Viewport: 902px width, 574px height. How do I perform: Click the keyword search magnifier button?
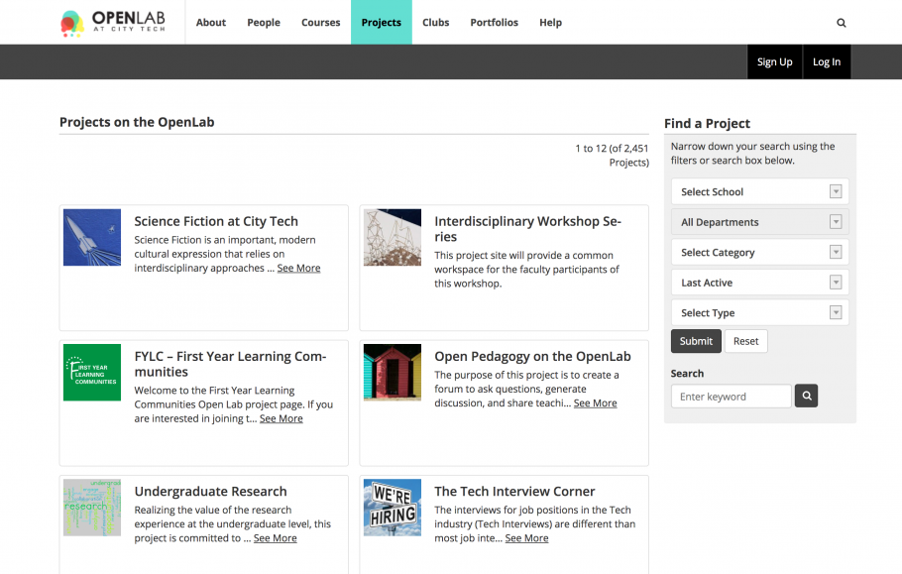806,396
